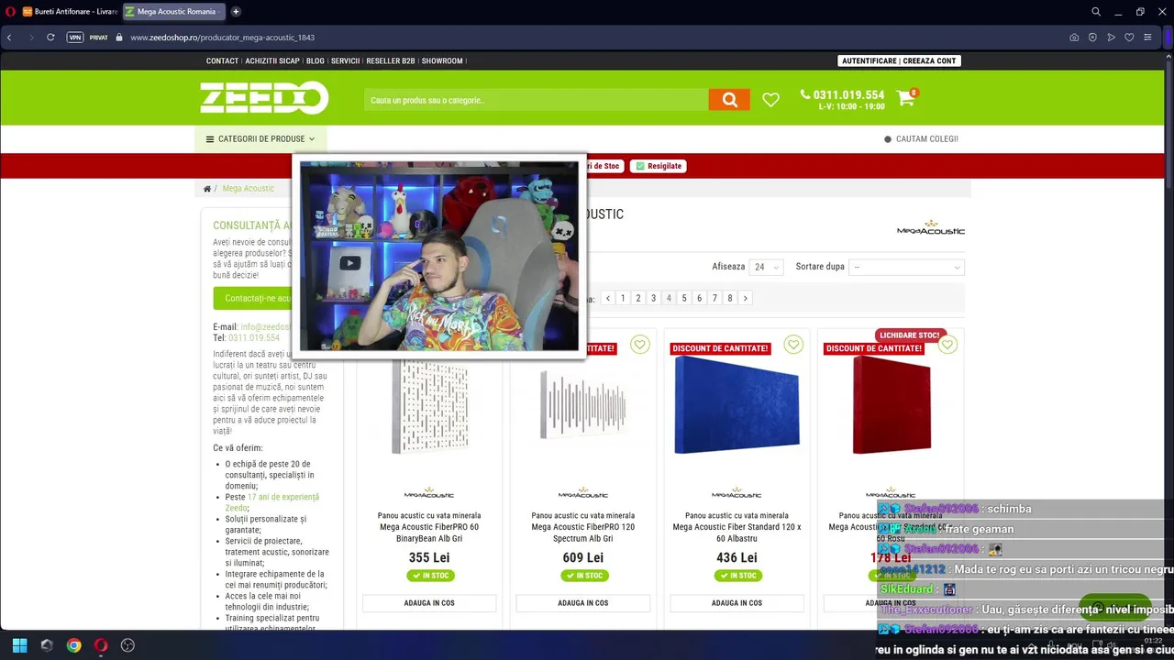
Task: Click the browser address bar URL
Action: 223,38
